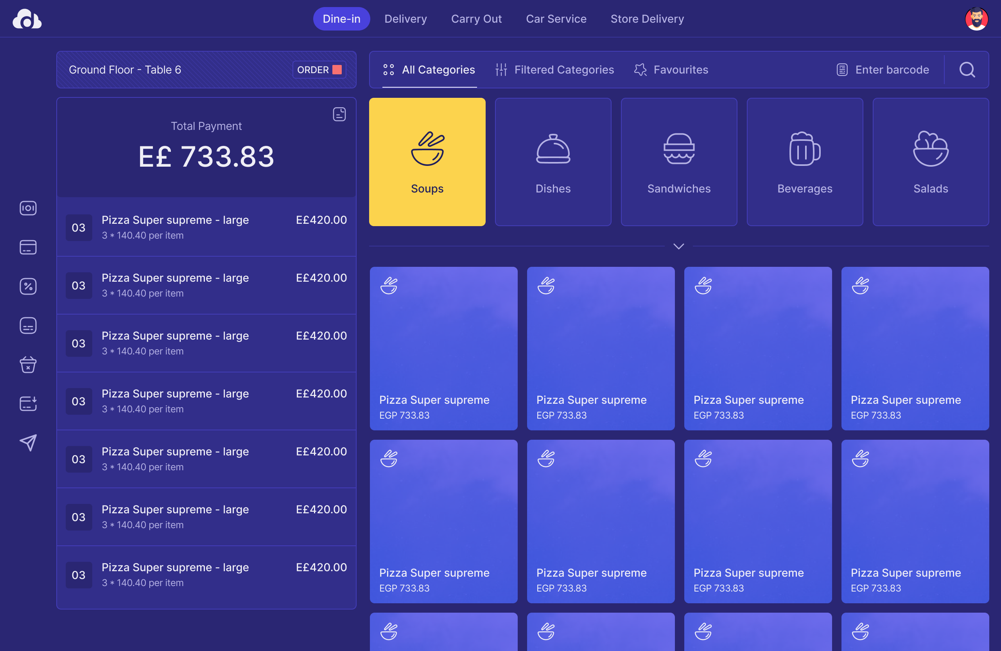
Task: Click the All Categories link
Action: (x=429, y=70)
